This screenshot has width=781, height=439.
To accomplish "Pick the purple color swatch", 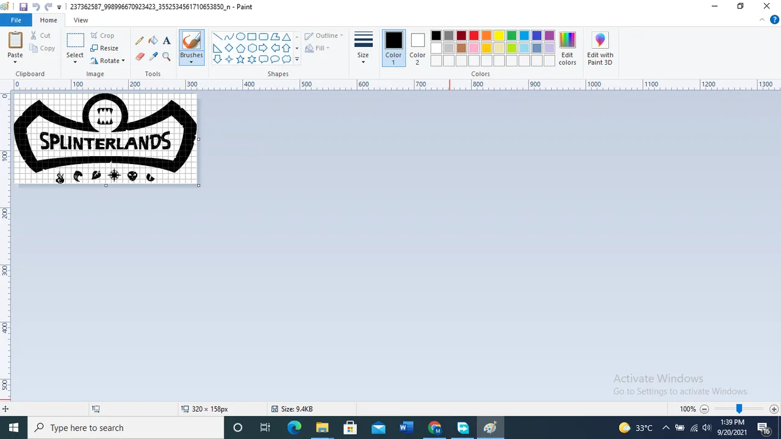I will click(x=549, y=35).
